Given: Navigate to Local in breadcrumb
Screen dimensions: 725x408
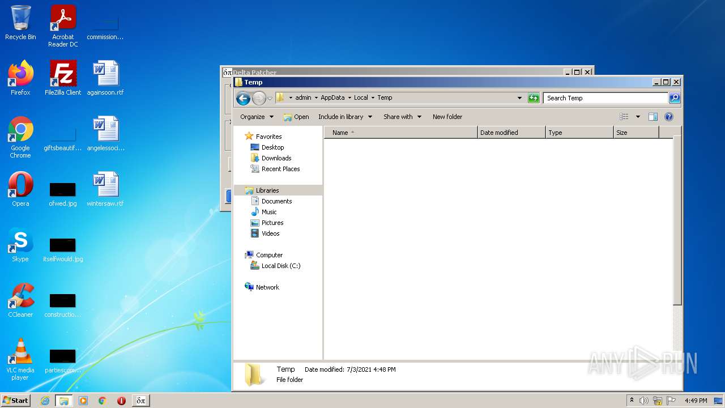Looking at the screenshot, I should click(x=361, y=97).
